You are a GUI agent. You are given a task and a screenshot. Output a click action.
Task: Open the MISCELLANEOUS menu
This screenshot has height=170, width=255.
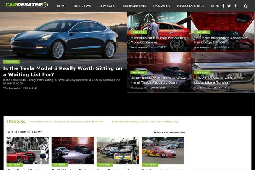[x=190, y=6]
